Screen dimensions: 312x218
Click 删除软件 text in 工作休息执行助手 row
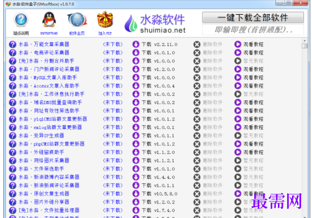pyautogui.click(x=213, y=94)
